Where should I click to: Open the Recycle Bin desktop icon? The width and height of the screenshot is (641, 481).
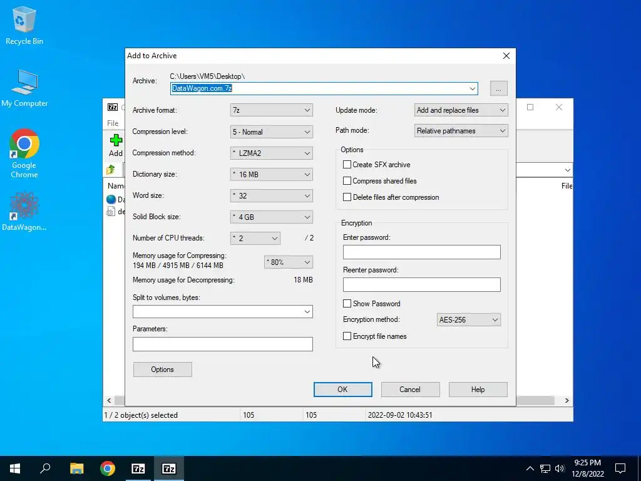pyautogui.click(x=24, y=25)
